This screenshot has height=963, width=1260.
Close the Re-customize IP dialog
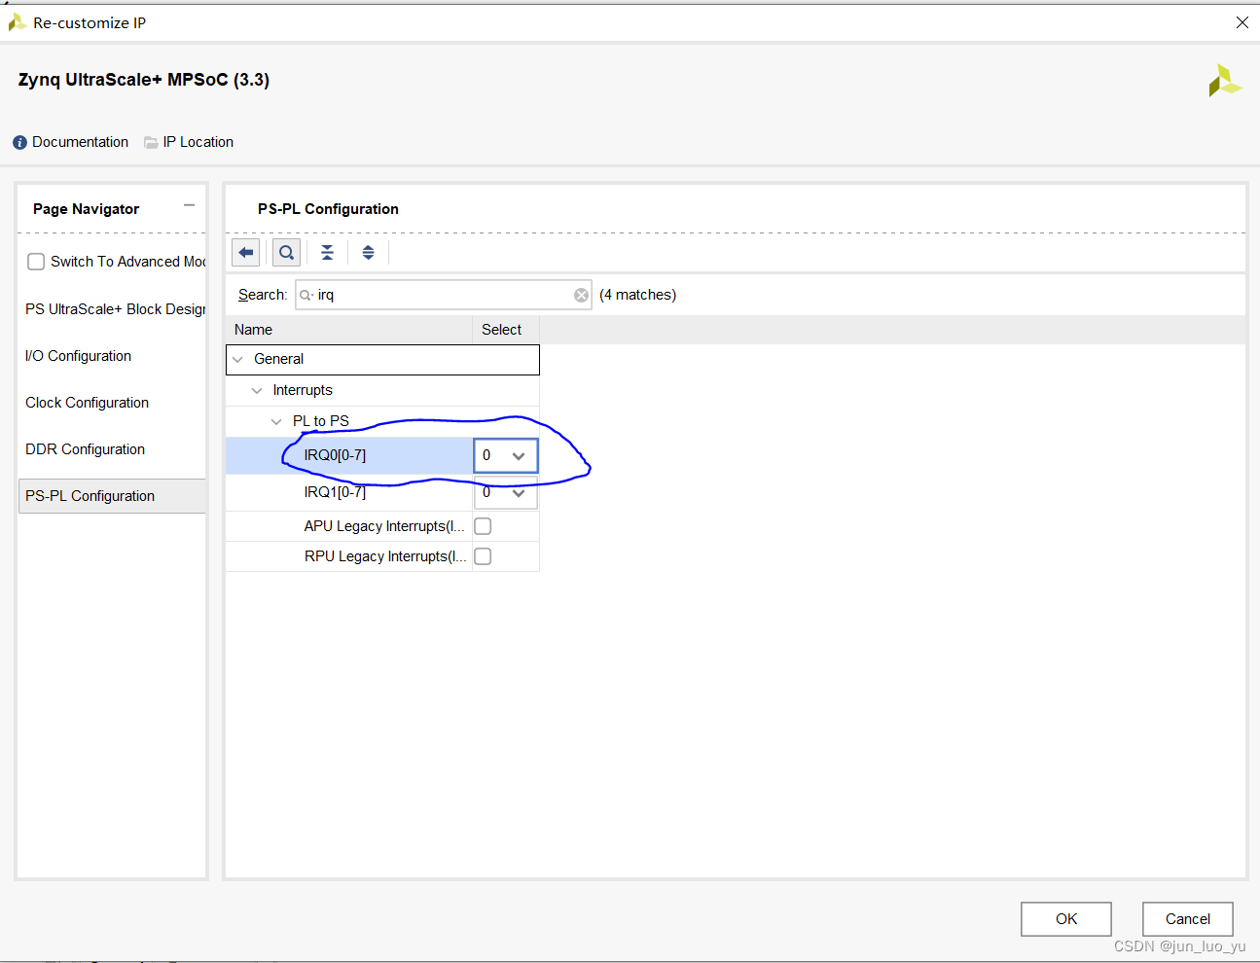[x=1242, y=22]
